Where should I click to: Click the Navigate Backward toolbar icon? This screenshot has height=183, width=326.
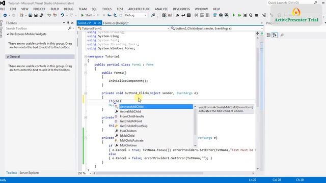(x=5, y=15)
